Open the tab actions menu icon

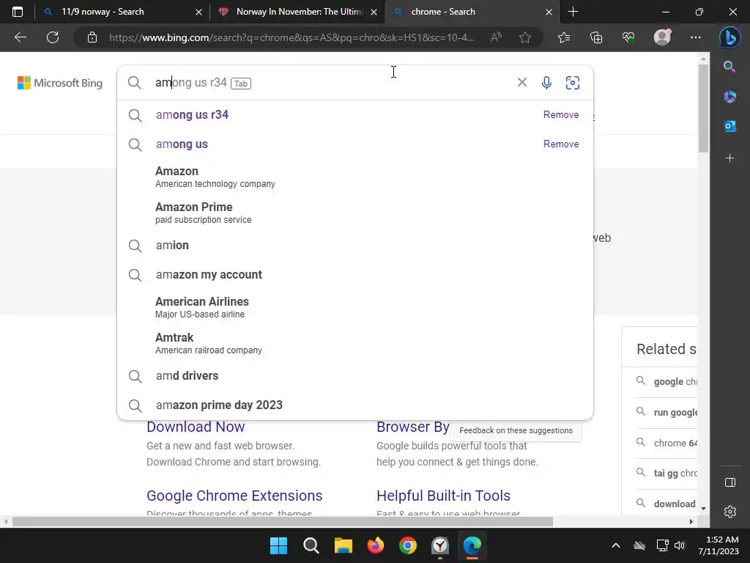18,12
